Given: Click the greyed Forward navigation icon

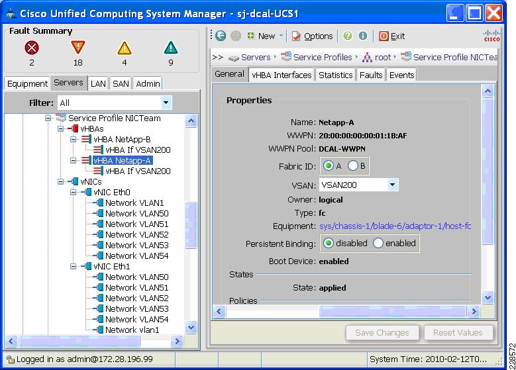Looking at the screenshot, I should tap(236, 36).
